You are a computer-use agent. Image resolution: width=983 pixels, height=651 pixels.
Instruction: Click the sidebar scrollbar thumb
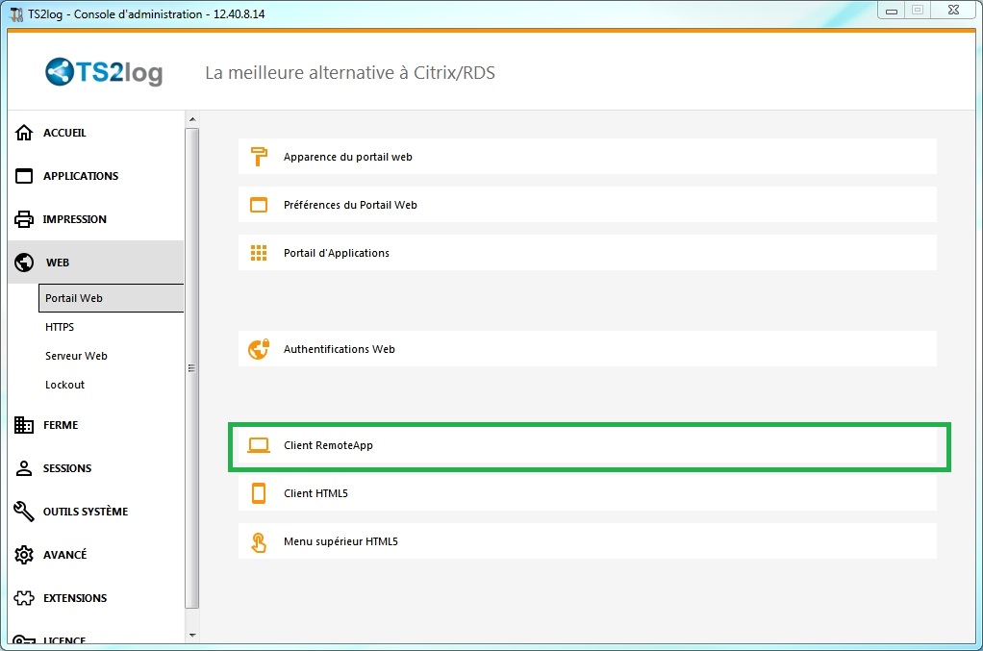coord(192,368)
